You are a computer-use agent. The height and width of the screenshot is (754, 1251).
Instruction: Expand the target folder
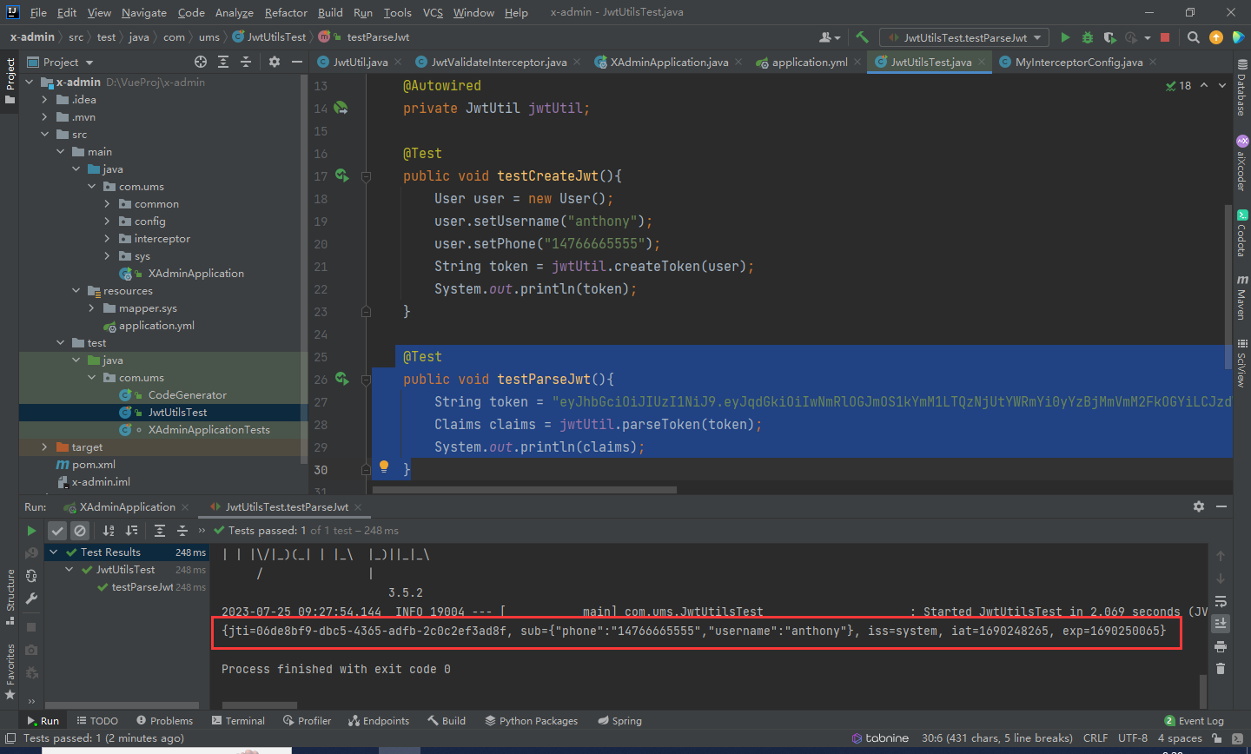tap(44, 447)
